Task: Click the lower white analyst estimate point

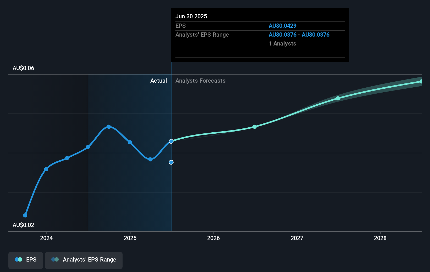Action: 171,162
